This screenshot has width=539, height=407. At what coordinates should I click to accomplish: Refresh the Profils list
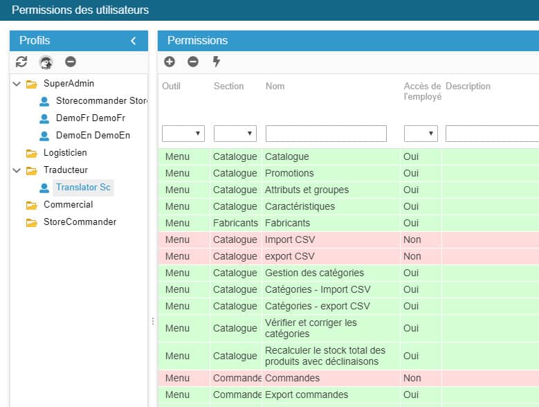pyautogui.click(x=21, y=62)
